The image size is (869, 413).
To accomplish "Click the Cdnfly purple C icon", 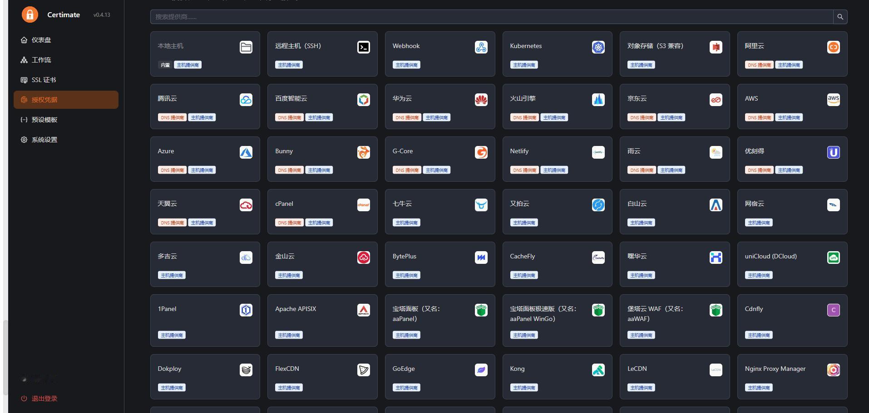I will pyautogui.click(x=834, y=310).
